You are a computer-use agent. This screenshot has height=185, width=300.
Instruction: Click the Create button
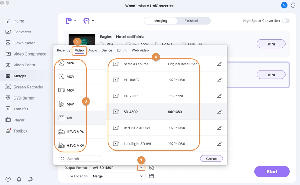(x=211, y=159)
